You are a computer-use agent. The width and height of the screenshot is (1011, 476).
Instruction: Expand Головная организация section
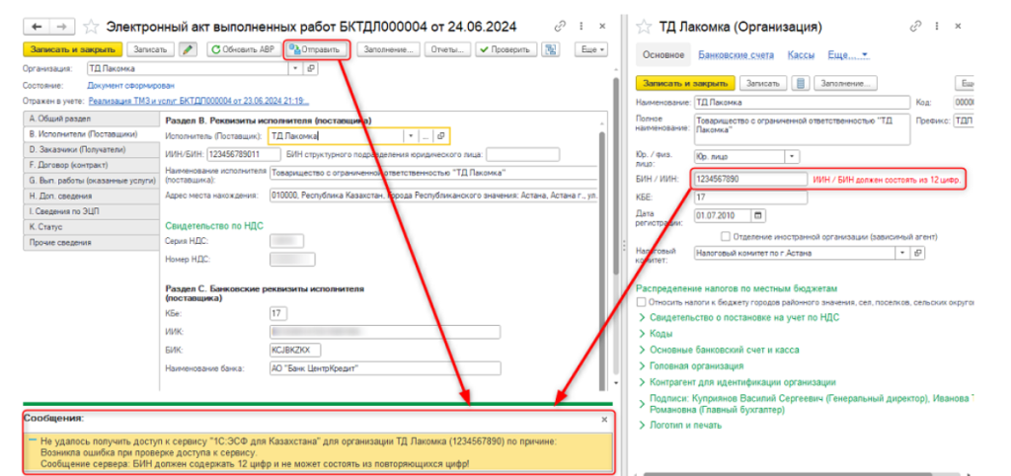coord(690,365)
